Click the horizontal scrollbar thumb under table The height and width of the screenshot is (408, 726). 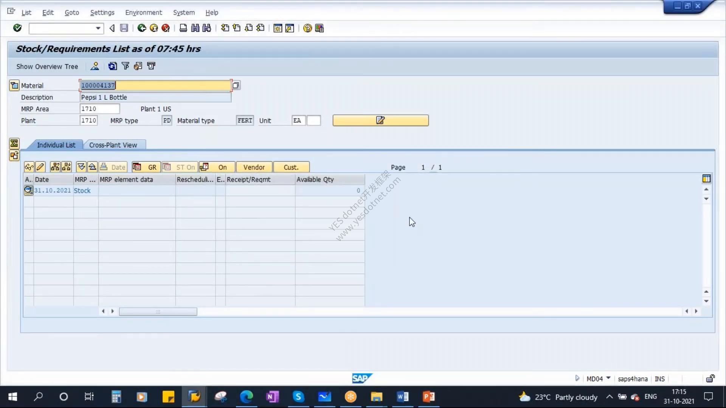pyautogui.click(x=158, y=311)
